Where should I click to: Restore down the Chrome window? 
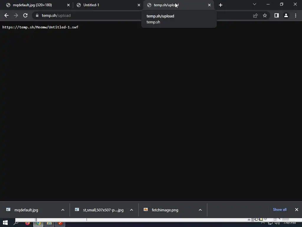click(282, 4)
